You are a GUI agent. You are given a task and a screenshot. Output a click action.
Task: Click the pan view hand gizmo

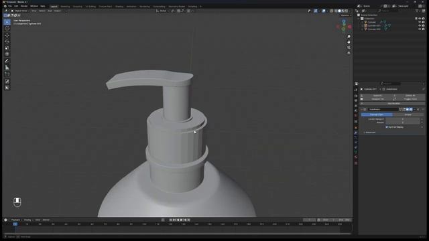coord(349,42)
